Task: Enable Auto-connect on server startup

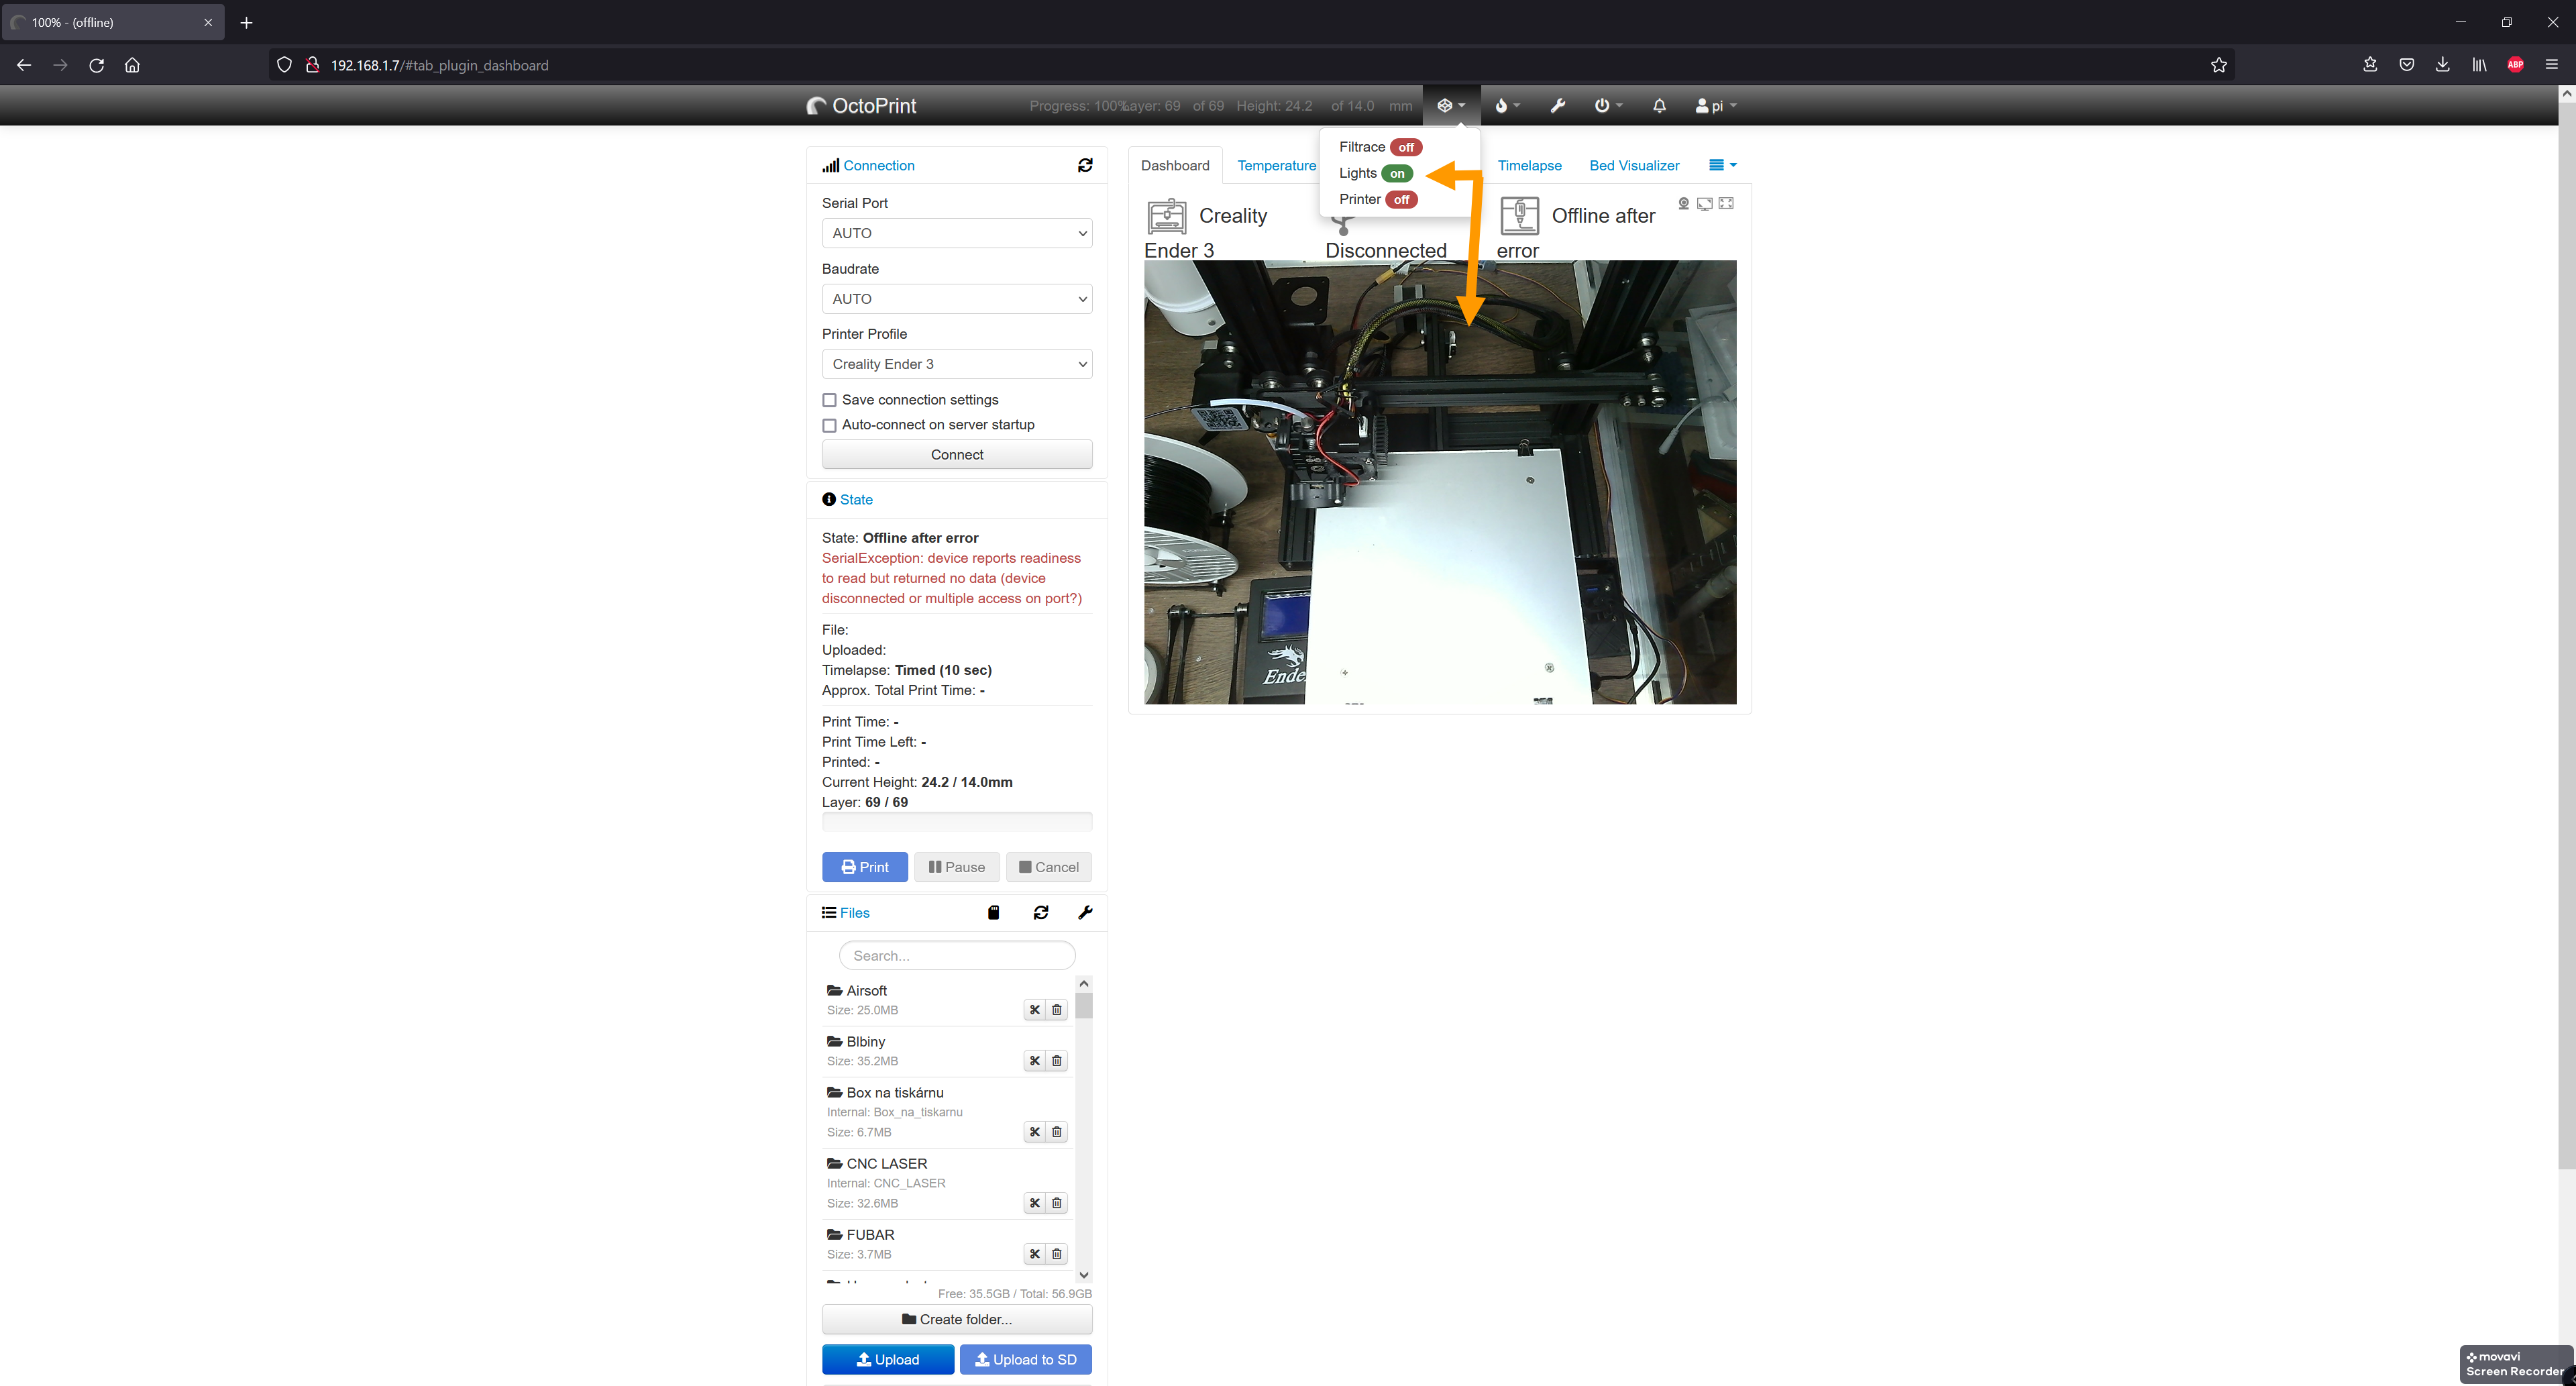Action: (829, 425)
